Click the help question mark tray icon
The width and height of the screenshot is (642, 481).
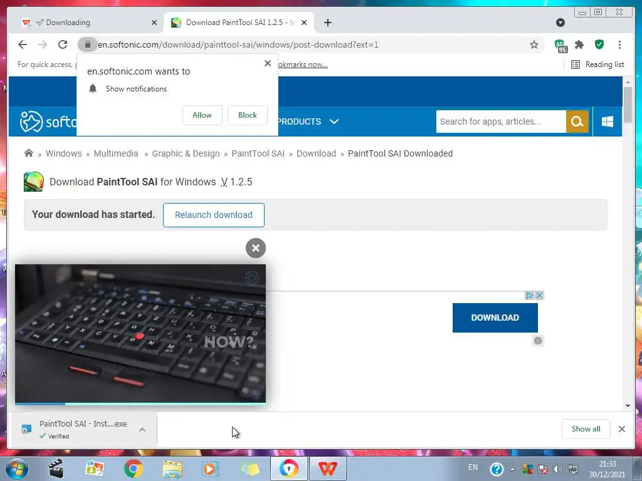point(497,468)
